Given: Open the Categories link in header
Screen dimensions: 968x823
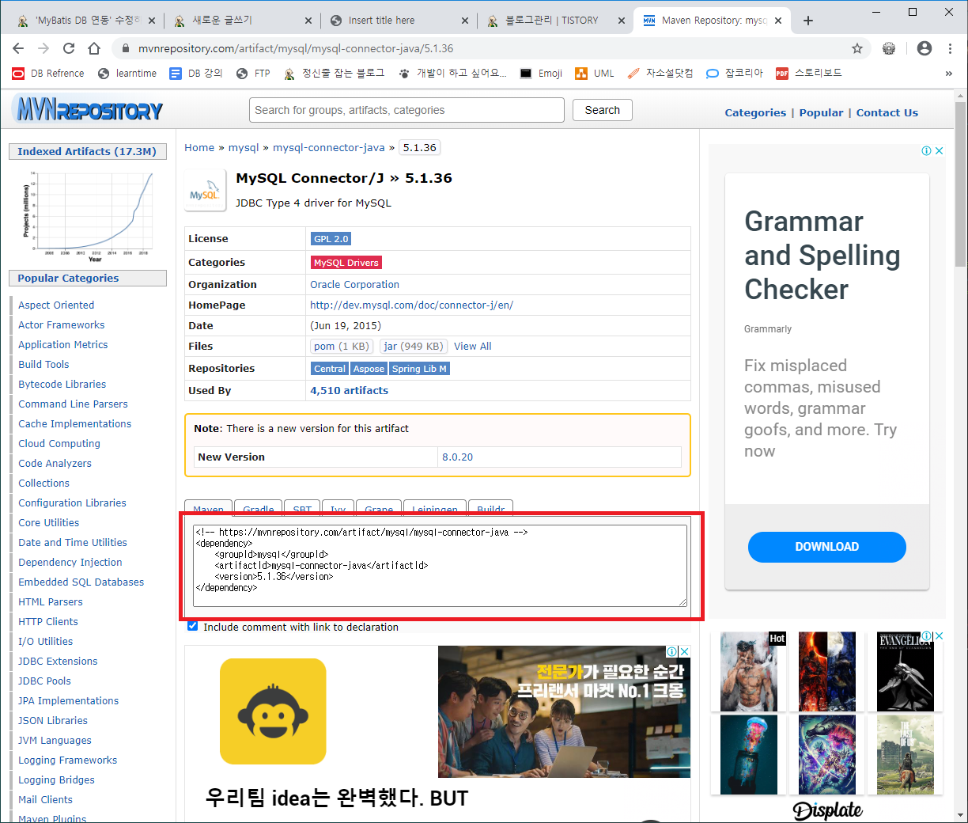Looking at the screenshot, I should [x=755, y=112].
